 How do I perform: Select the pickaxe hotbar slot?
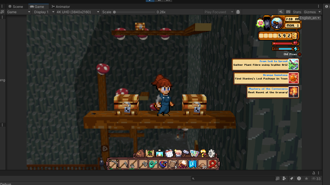(x=114, y=164)
